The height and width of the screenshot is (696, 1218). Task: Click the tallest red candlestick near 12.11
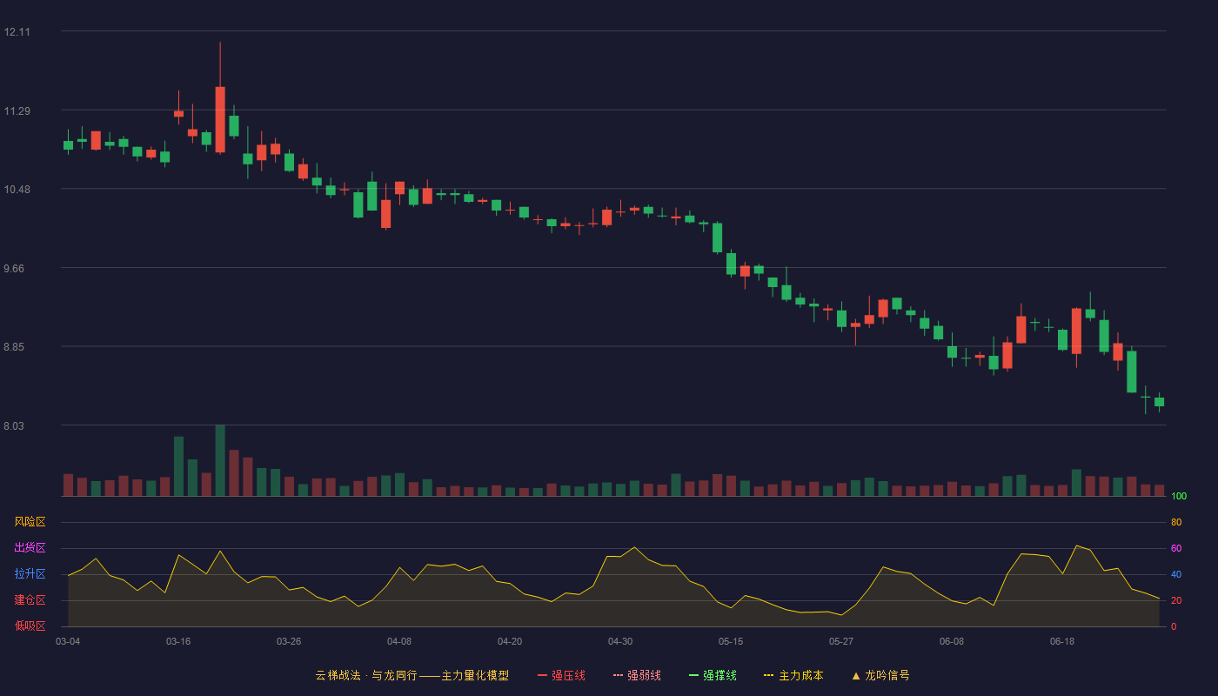[x=220, y=119]
